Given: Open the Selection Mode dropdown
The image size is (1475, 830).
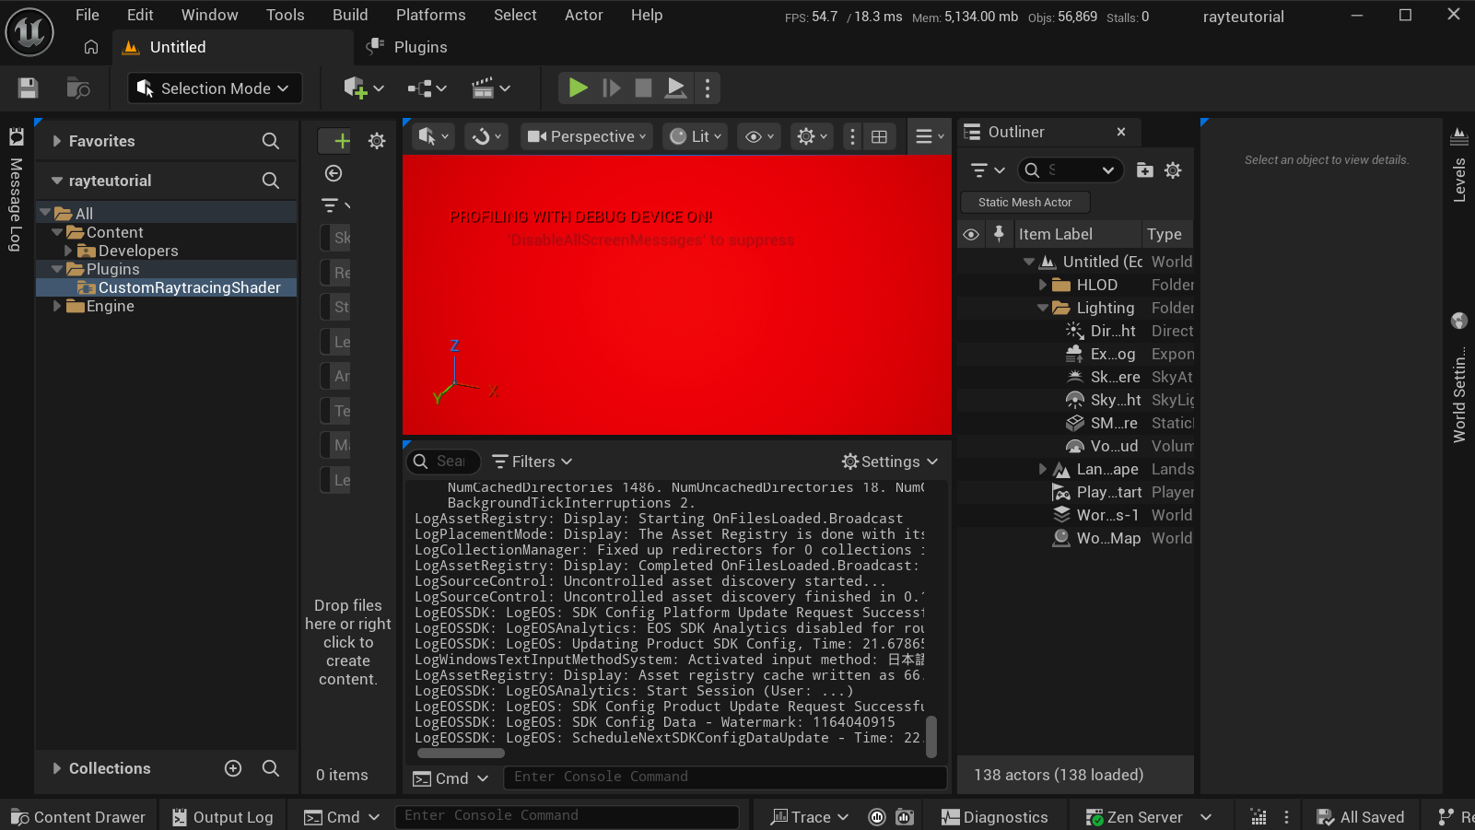Looking at the screenshot, I should click(x=215, y=88).
